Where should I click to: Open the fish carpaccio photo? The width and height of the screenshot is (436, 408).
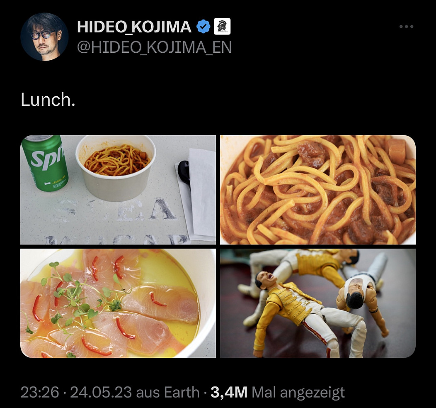click(118, 303)
